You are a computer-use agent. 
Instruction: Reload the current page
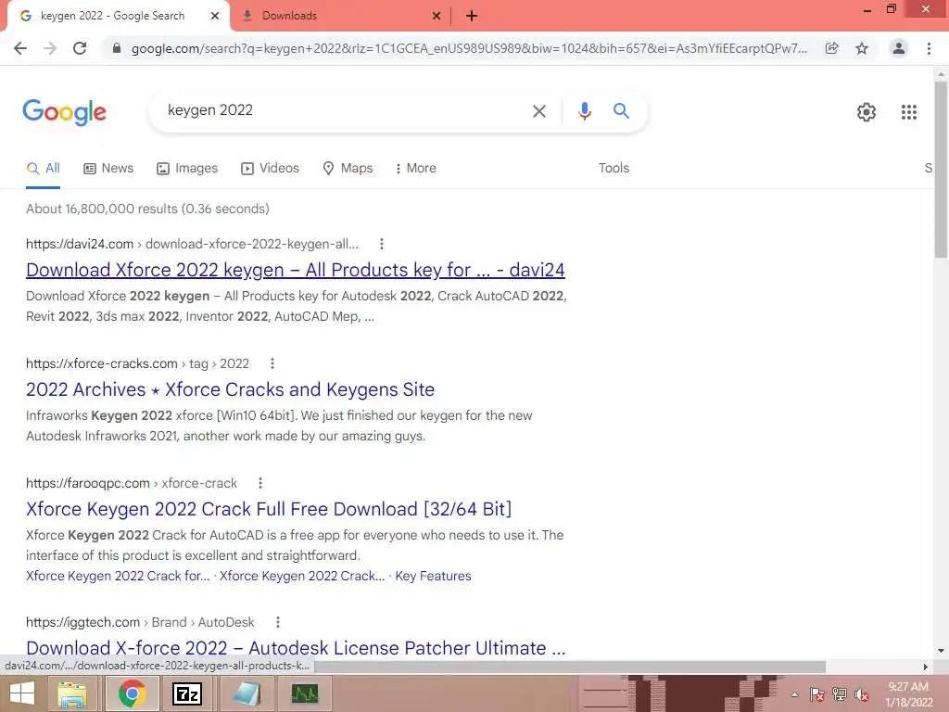pyautogui.click(x=80, y=48)
